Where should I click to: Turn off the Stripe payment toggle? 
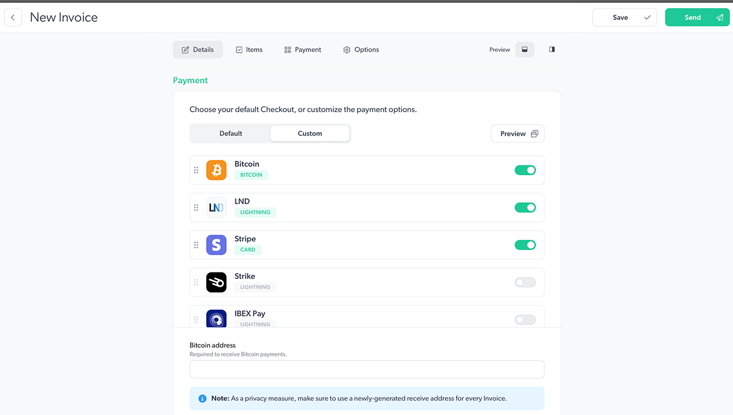[x=525, y=245]
